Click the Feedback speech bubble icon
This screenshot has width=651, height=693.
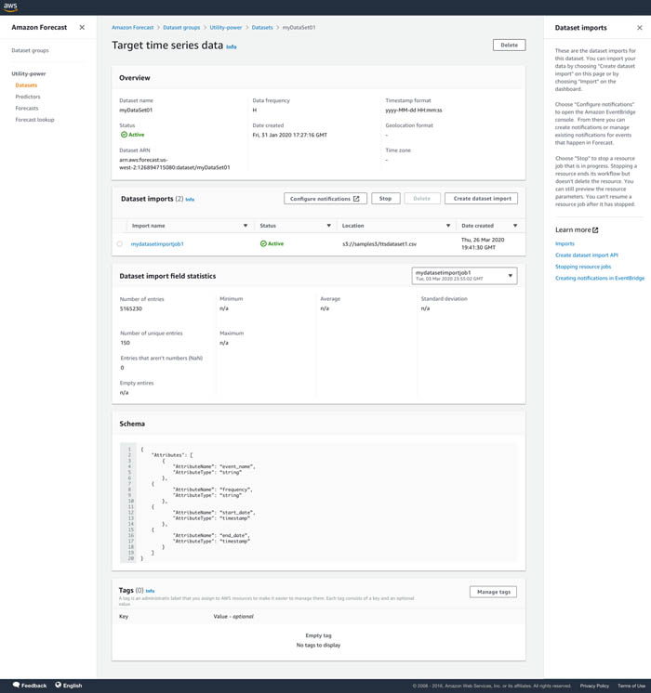coord(16,685)
